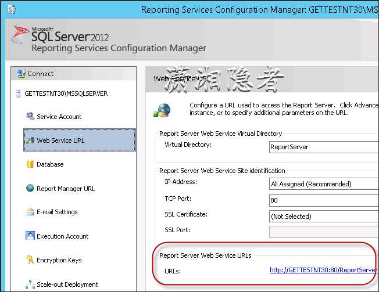The image size is (379, 292).
Task: Open the Web Service URL page
Action: (80, 140)
